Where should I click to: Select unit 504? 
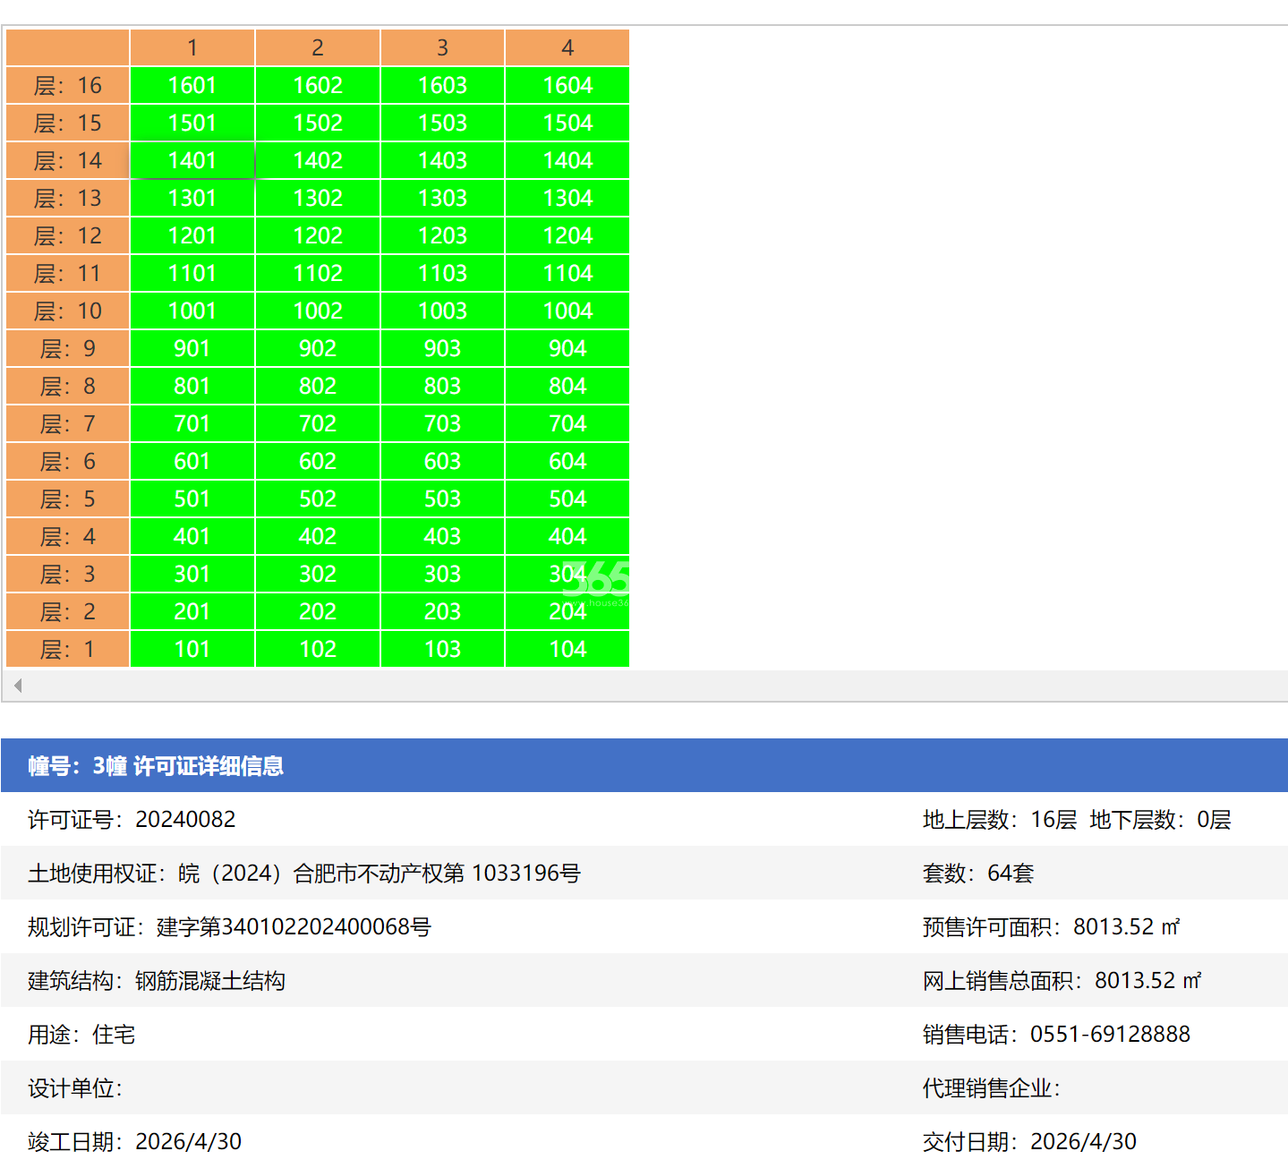point(567,499)
